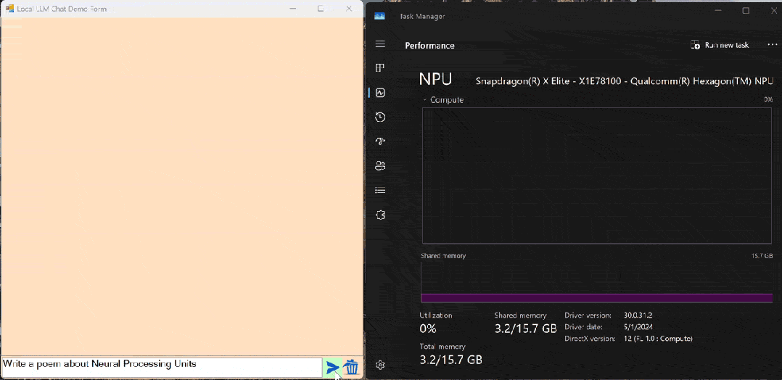782x380 pixels.
Task: Expand the Task Manager hamburger navigation menu
Action: coord(379,44)
